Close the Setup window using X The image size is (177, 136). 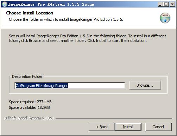pyautogui.click(x=172, y=4)
